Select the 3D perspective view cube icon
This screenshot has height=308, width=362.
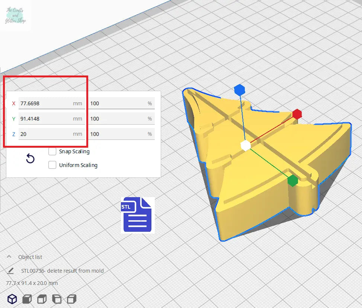pos(13,298)
